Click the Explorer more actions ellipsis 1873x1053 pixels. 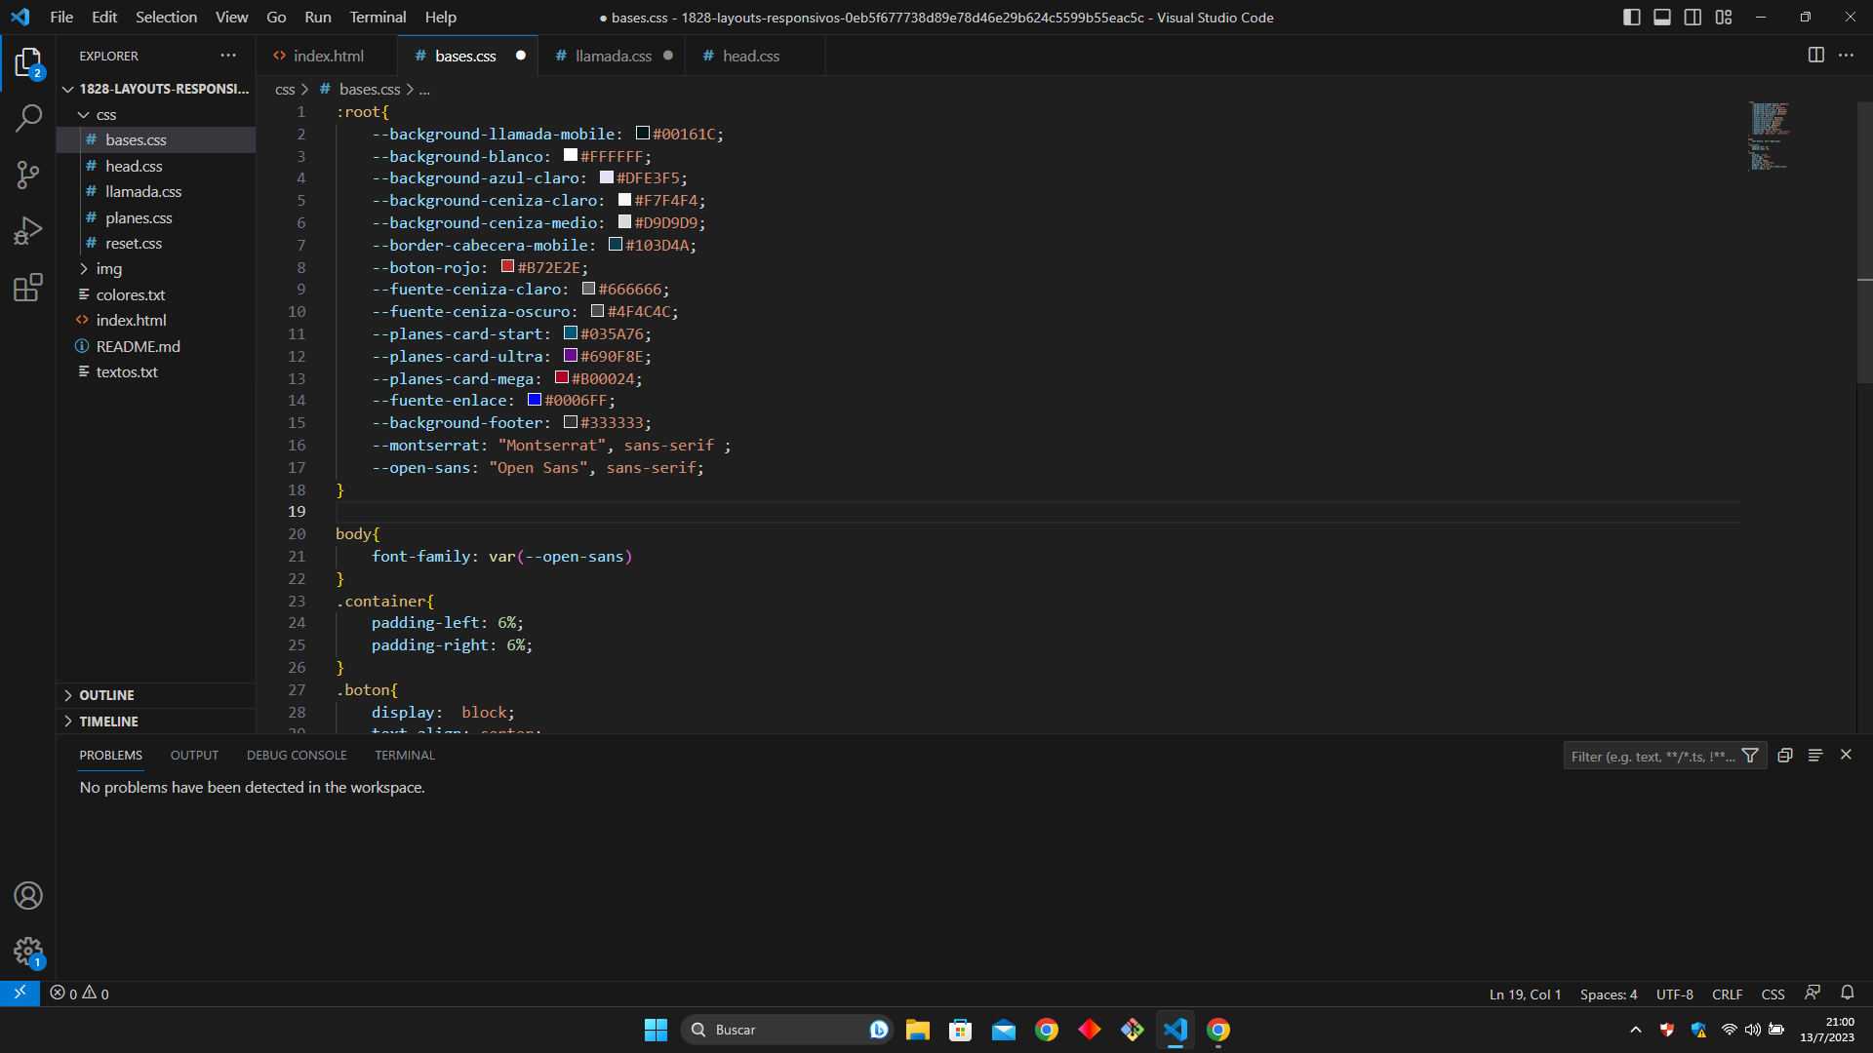(228, 56)
